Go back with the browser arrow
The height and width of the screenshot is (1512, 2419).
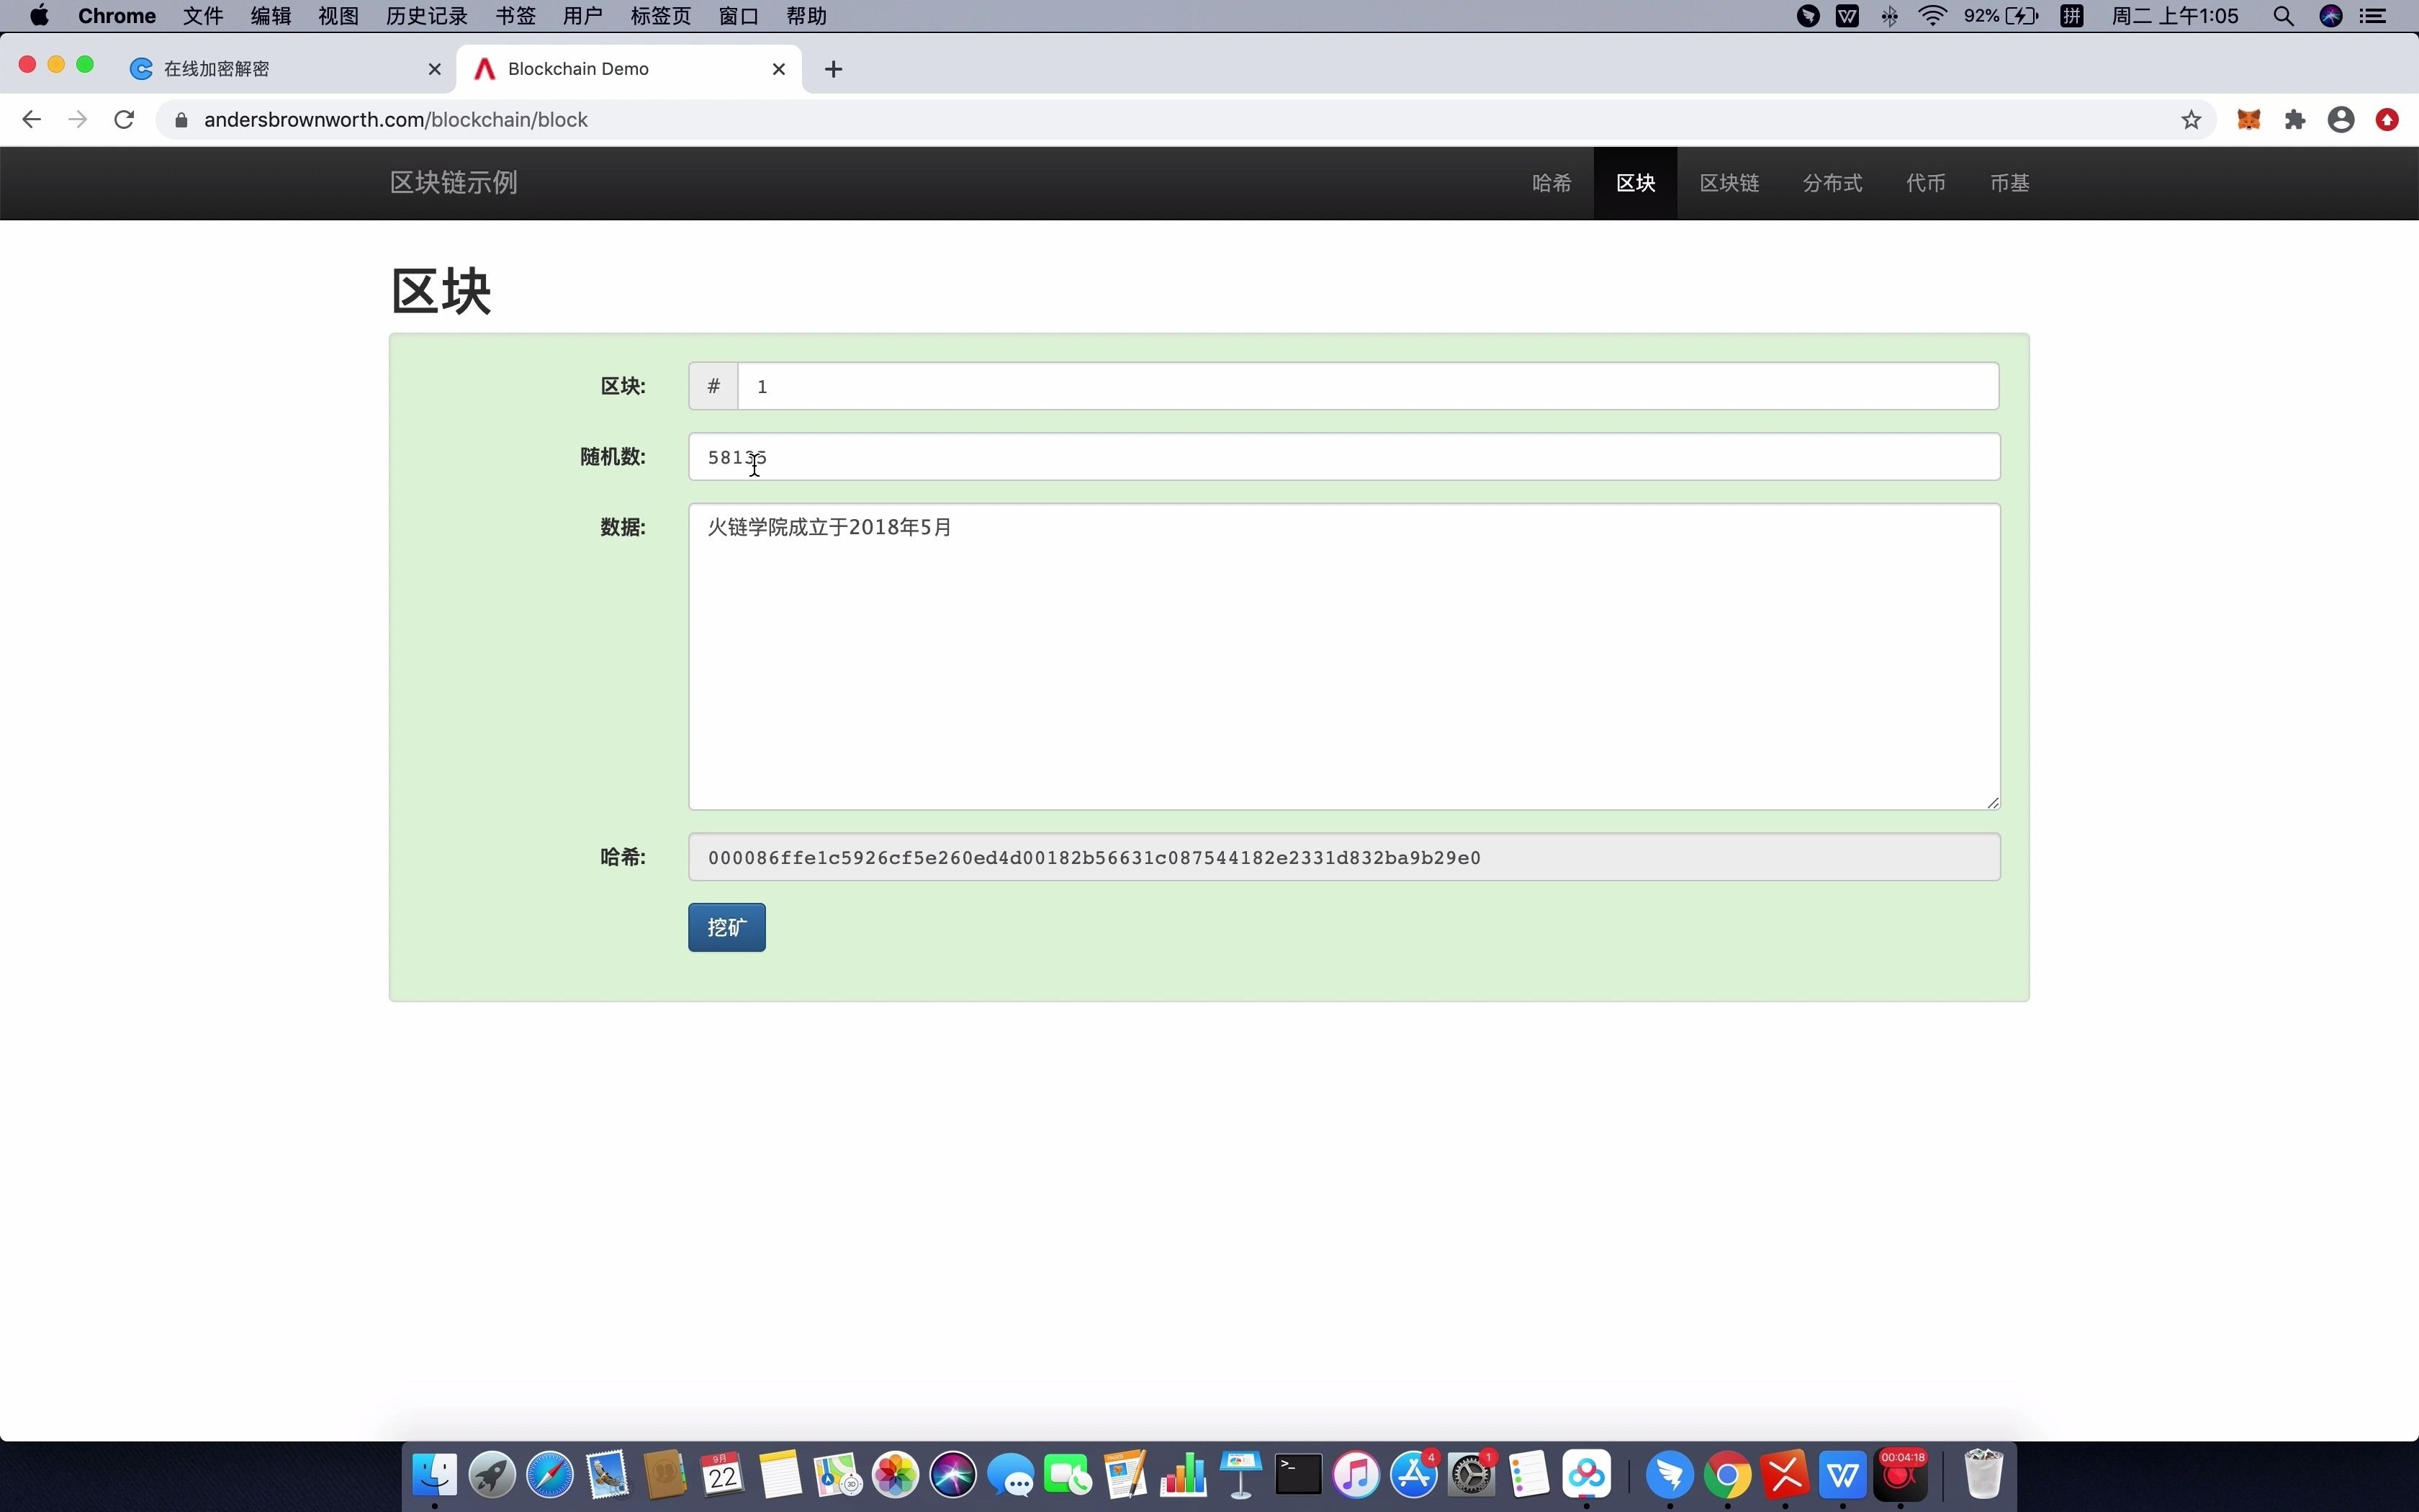(x=31, y=120)
